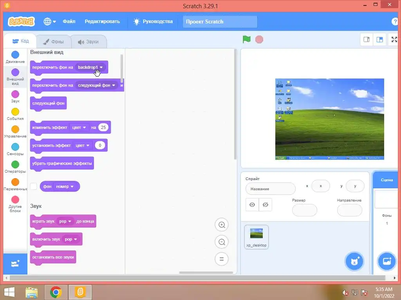The width and height of the screenshot is (401, 300).
Task: Open the Файл menu
Action: (x=69, y=21)
